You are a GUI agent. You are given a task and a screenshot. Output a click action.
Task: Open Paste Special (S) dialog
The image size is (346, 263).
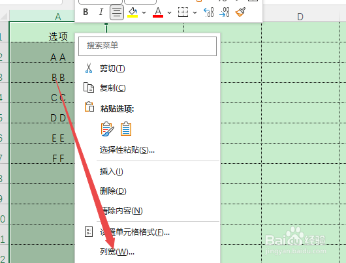pos(127,150)
